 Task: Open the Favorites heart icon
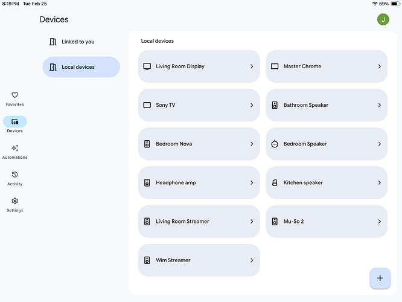[x=15, y=95]
